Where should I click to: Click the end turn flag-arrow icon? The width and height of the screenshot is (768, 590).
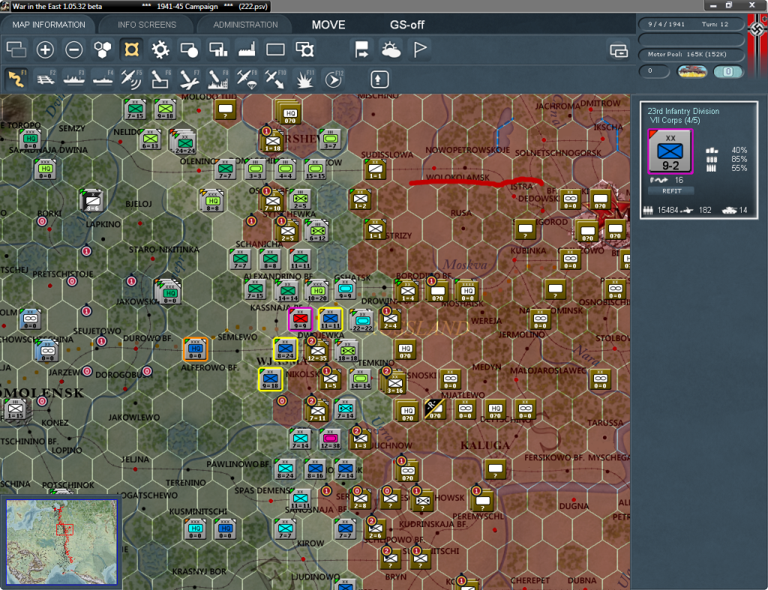coord(362,49)
